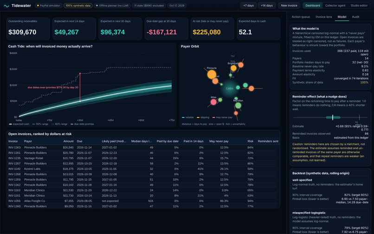Viewport: 374px width, 234px height.
Task: Click the 'expected cash' legend entry
Action: [19, 124]
